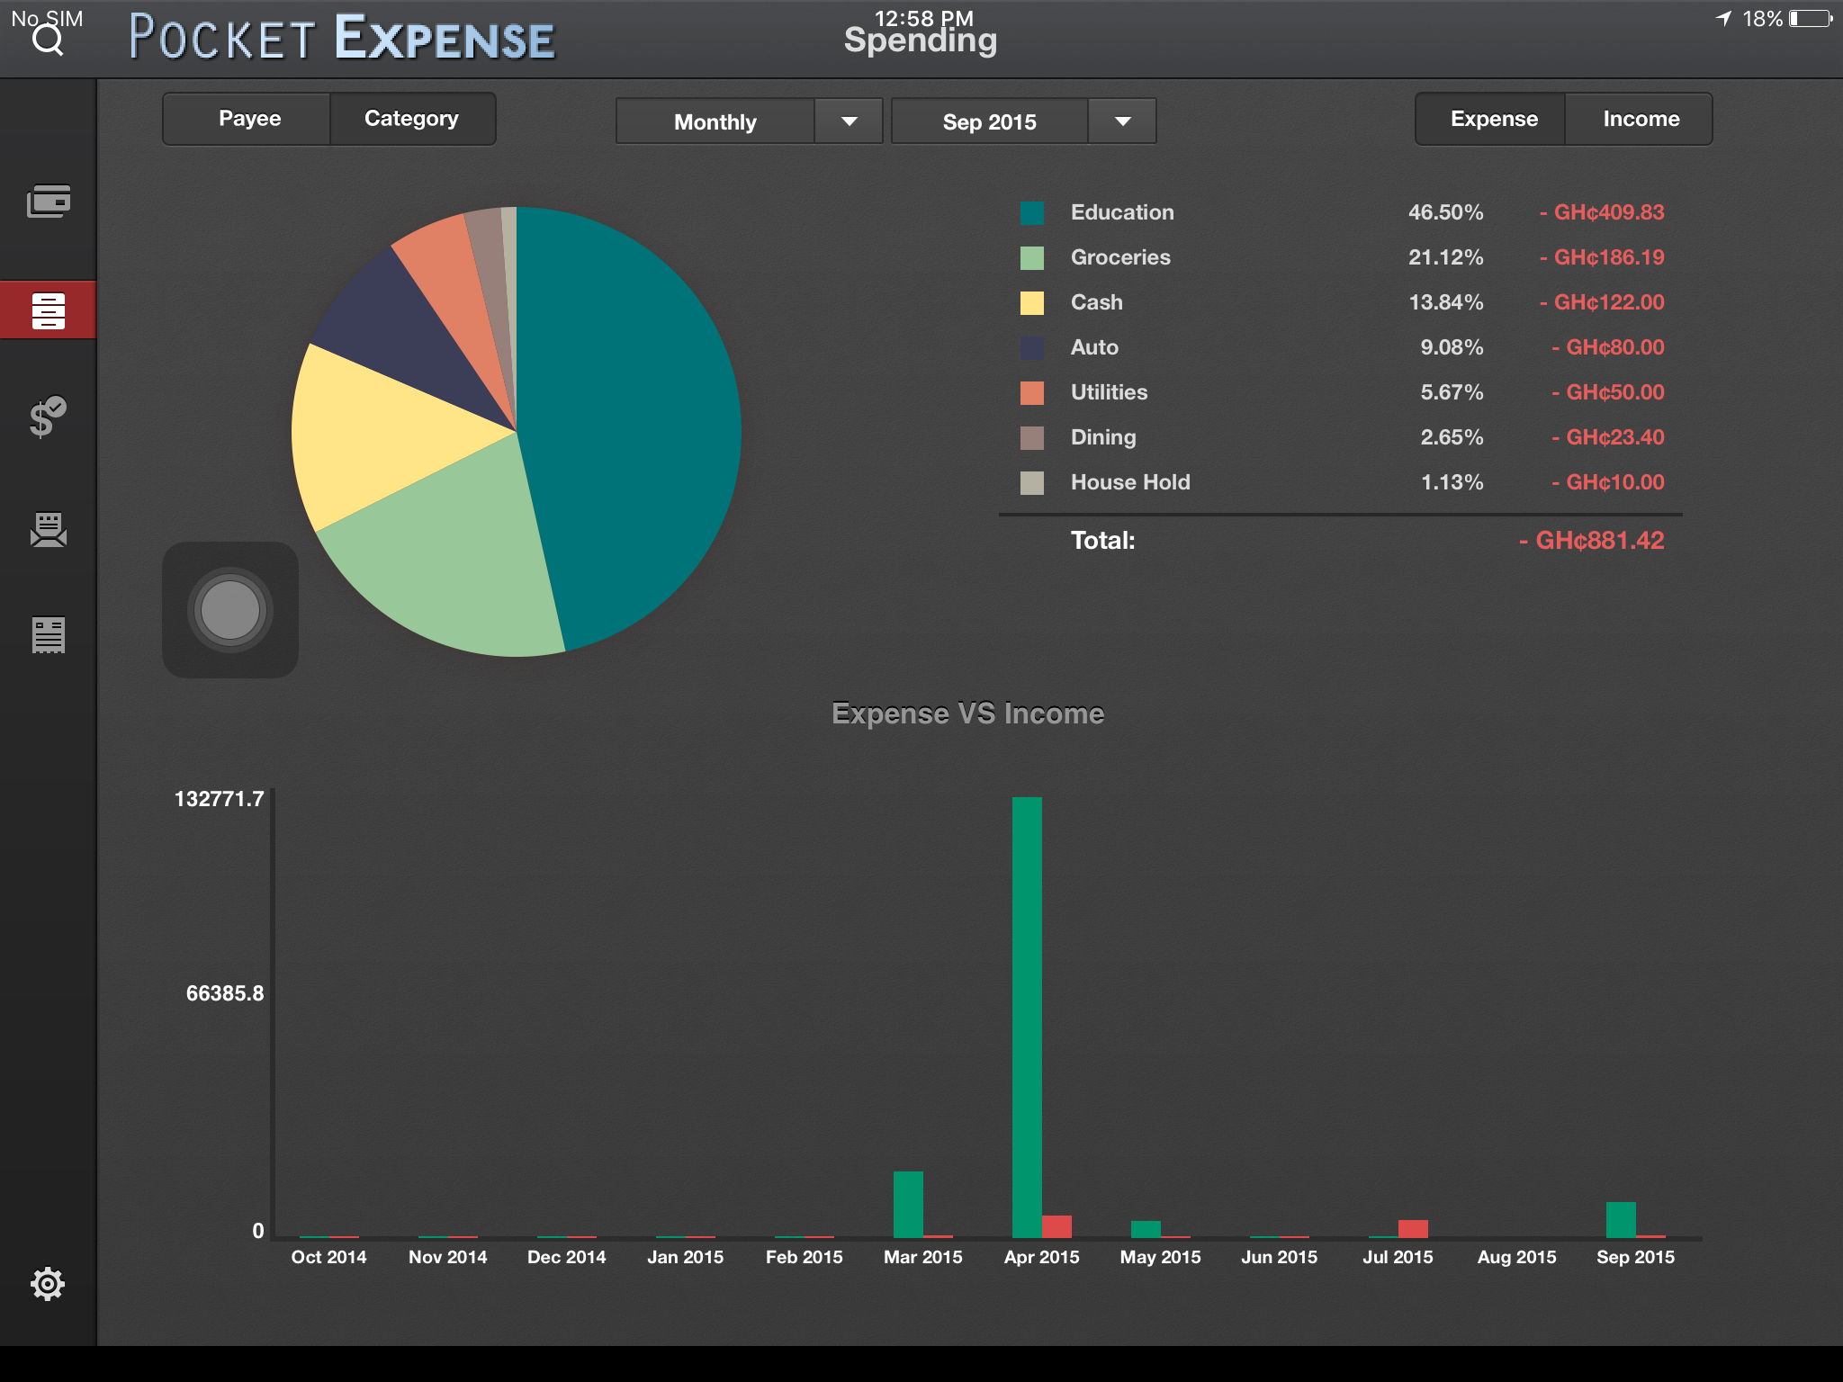Image resolution: width=1843 pixels, height=1382 pixels.
Task: Select the Cash legend row label
Action: click(1097, 302)
